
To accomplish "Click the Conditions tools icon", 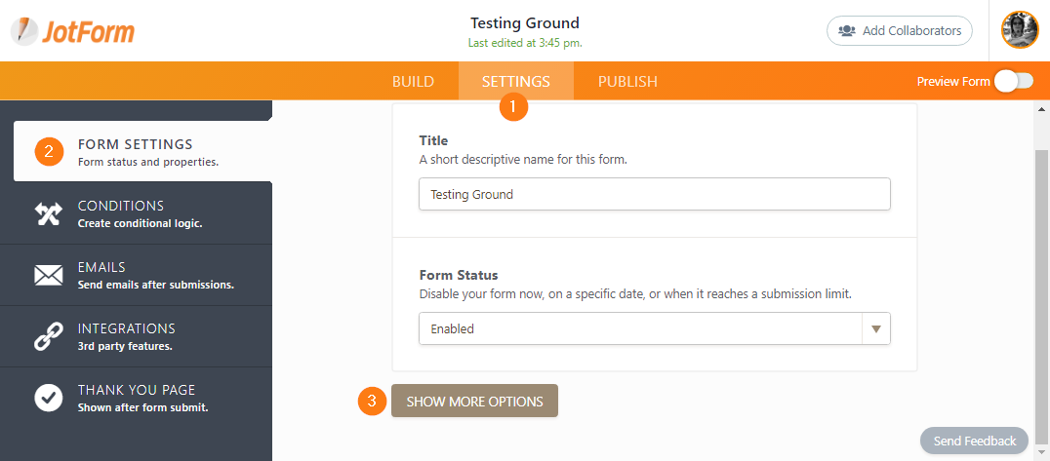I will click(x=48, y=213).
